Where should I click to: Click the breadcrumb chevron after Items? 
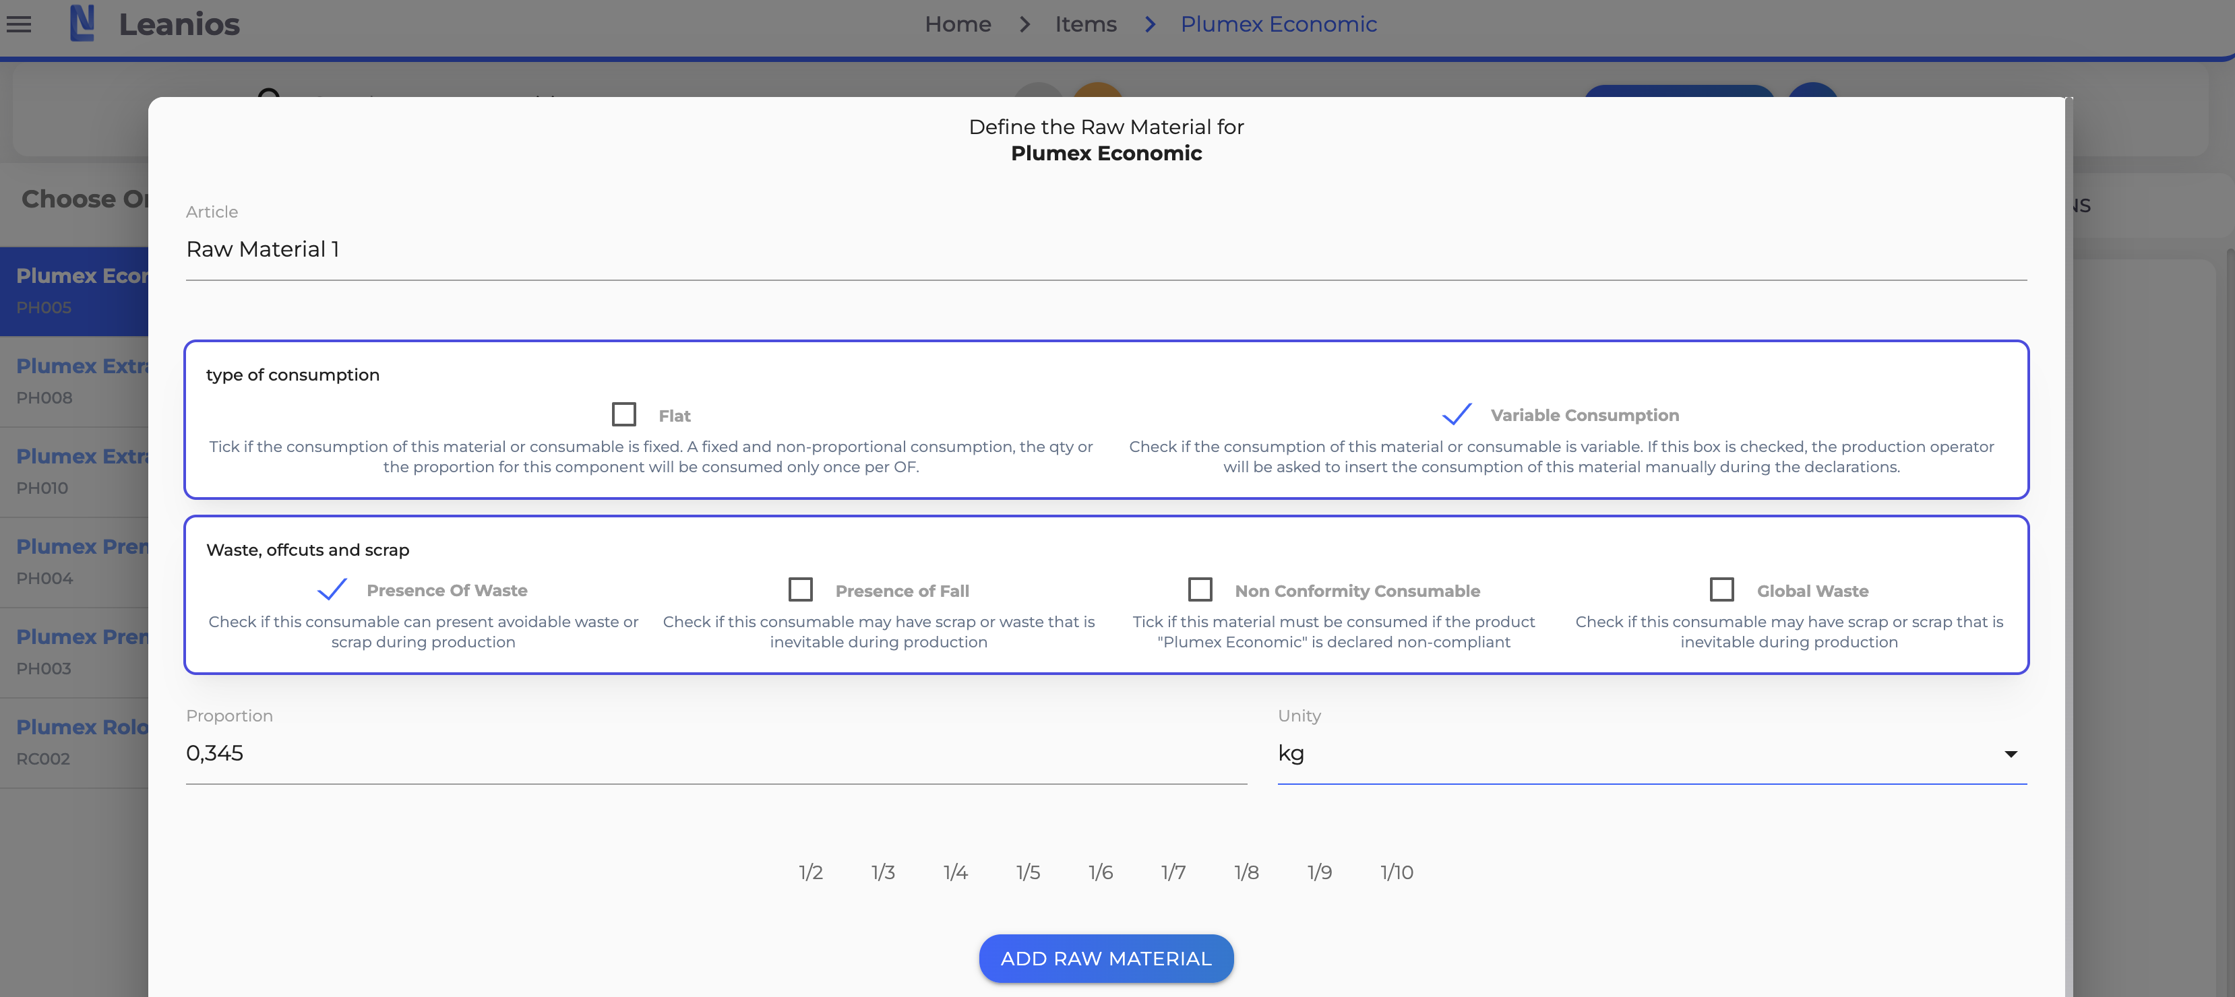point(1150,24)
